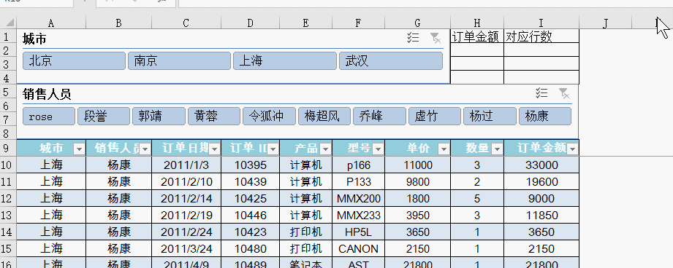Open filter dropdown for 订单 ID column
This screenshot has height=268, width=673.
pos(273,149)
